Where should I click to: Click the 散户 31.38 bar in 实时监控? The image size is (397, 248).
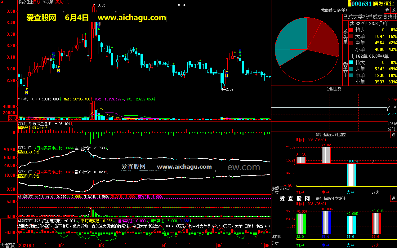[x=301, y=160]
